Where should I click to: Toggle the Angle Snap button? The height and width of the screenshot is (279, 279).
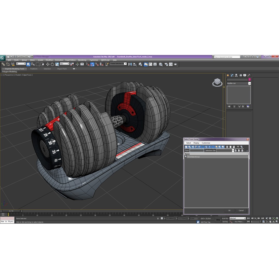92,64
